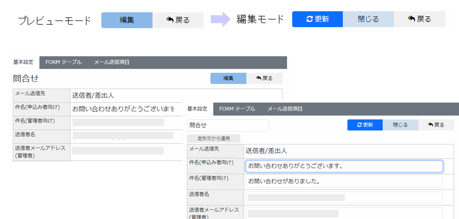Click small 閉じる button in edit panel
The image size is (459, 219).
click(400, 125)
